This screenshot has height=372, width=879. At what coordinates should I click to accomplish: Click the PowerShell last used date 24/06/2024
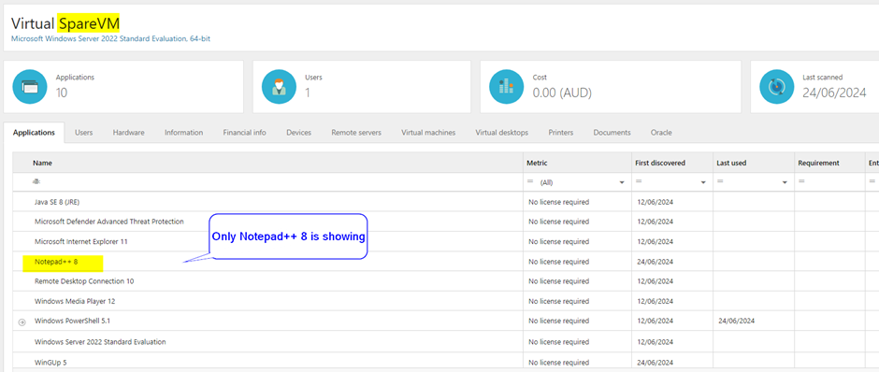(737, 321)
